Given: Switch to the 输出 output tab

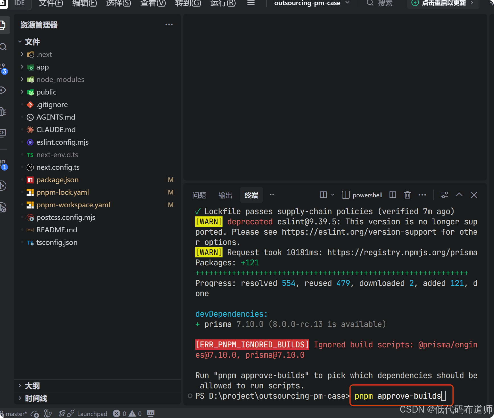Looking at the screenshot, I should coord(225,195).
